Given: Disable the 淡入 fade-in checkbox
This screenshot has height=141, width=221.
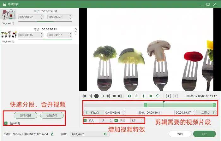Looking at the screenshot, I should click(85, 121).
